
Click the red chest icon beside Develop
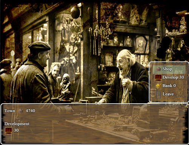[158, 78]
